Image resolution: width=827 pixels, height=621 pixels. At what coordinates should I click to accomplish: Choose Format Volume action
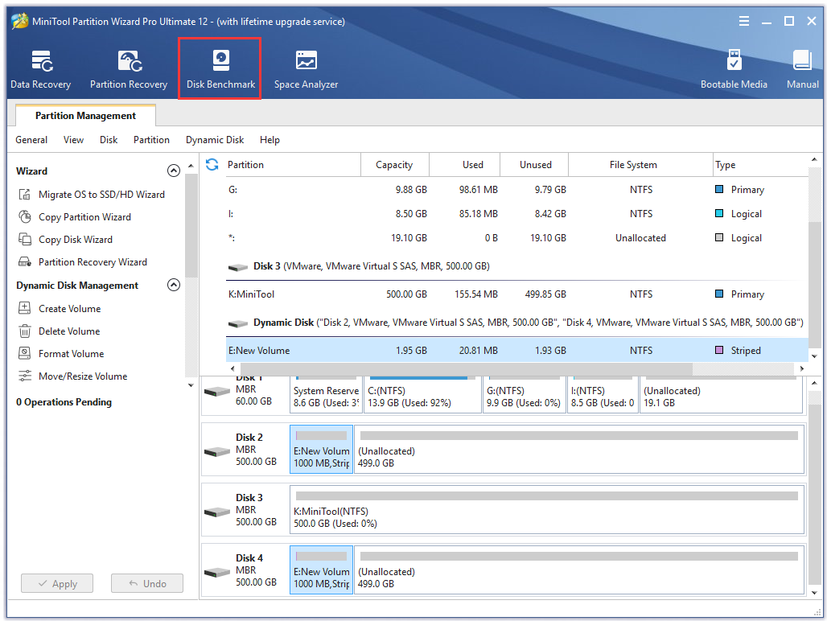coord(61,354)
